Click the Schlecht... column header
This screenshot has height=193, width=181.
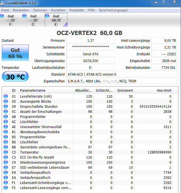104,91
